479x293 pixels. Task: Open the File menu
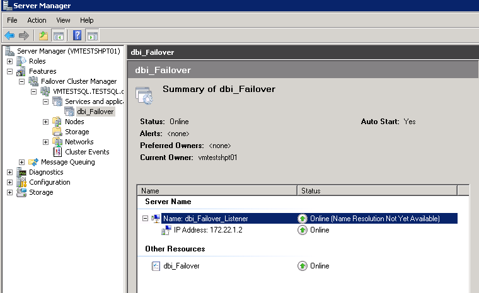click(x=12, y=20)
